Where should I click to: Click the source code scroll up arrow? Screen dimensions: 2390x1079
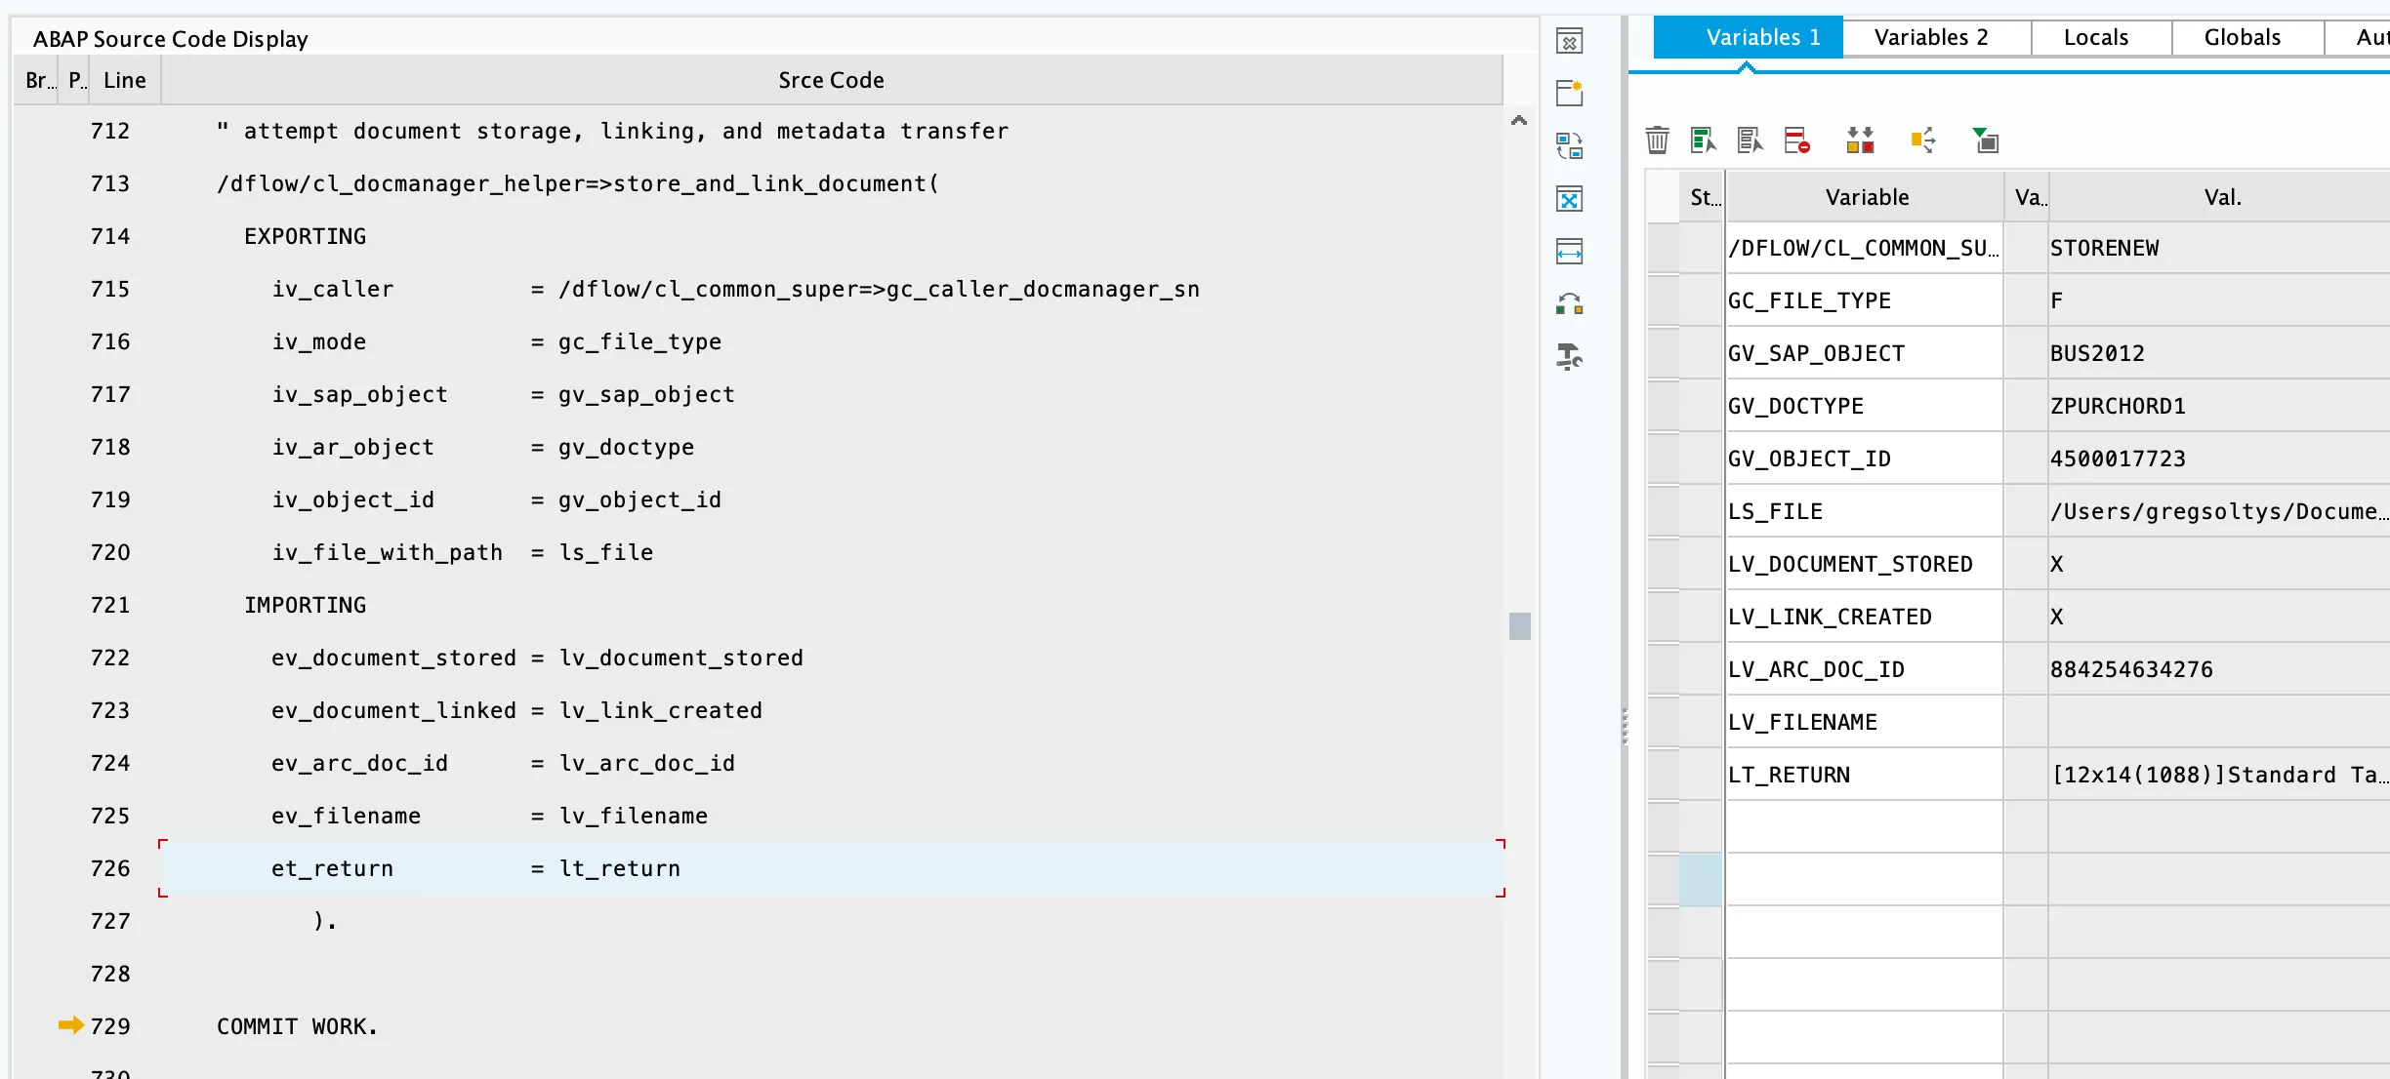[1519, 121]
